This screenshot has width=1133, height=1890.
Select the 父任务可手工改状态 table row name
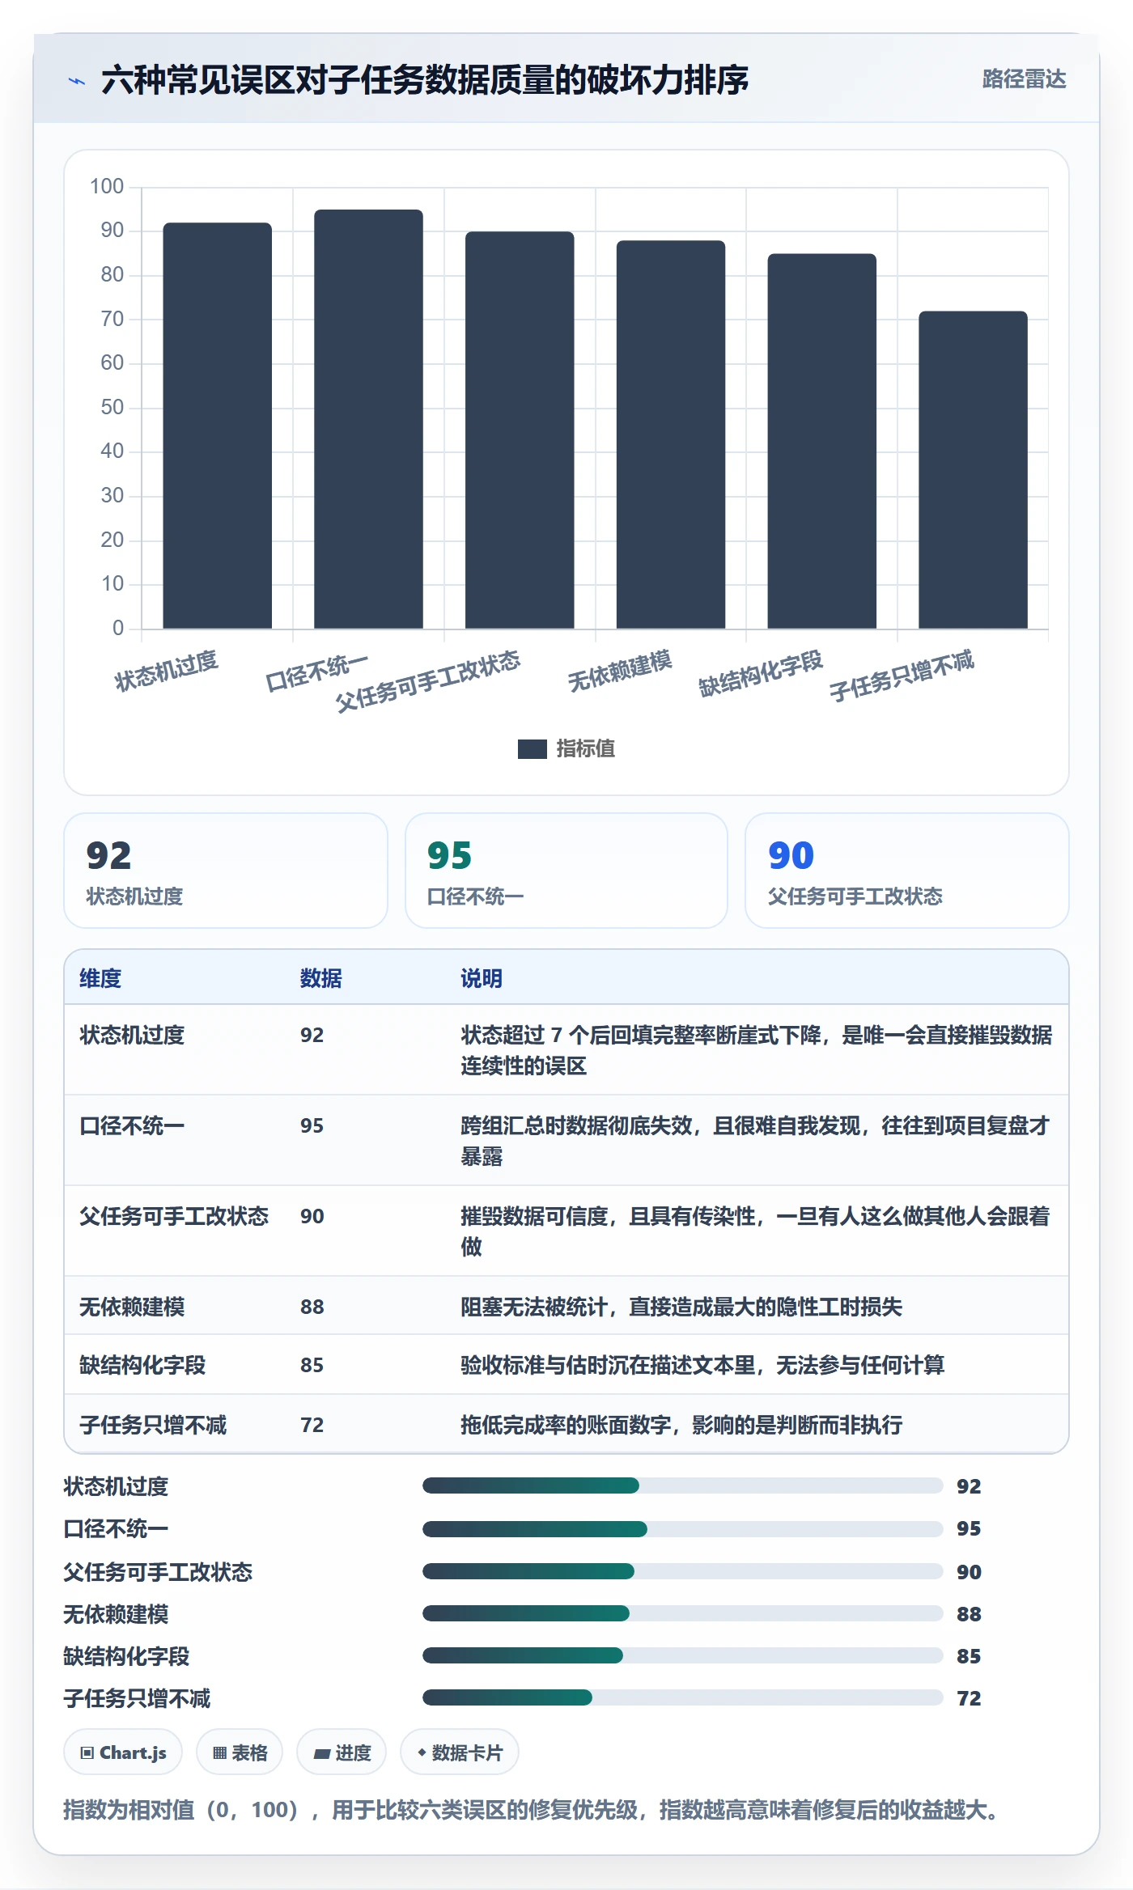pyautogui.click(x=174, y=1216)
